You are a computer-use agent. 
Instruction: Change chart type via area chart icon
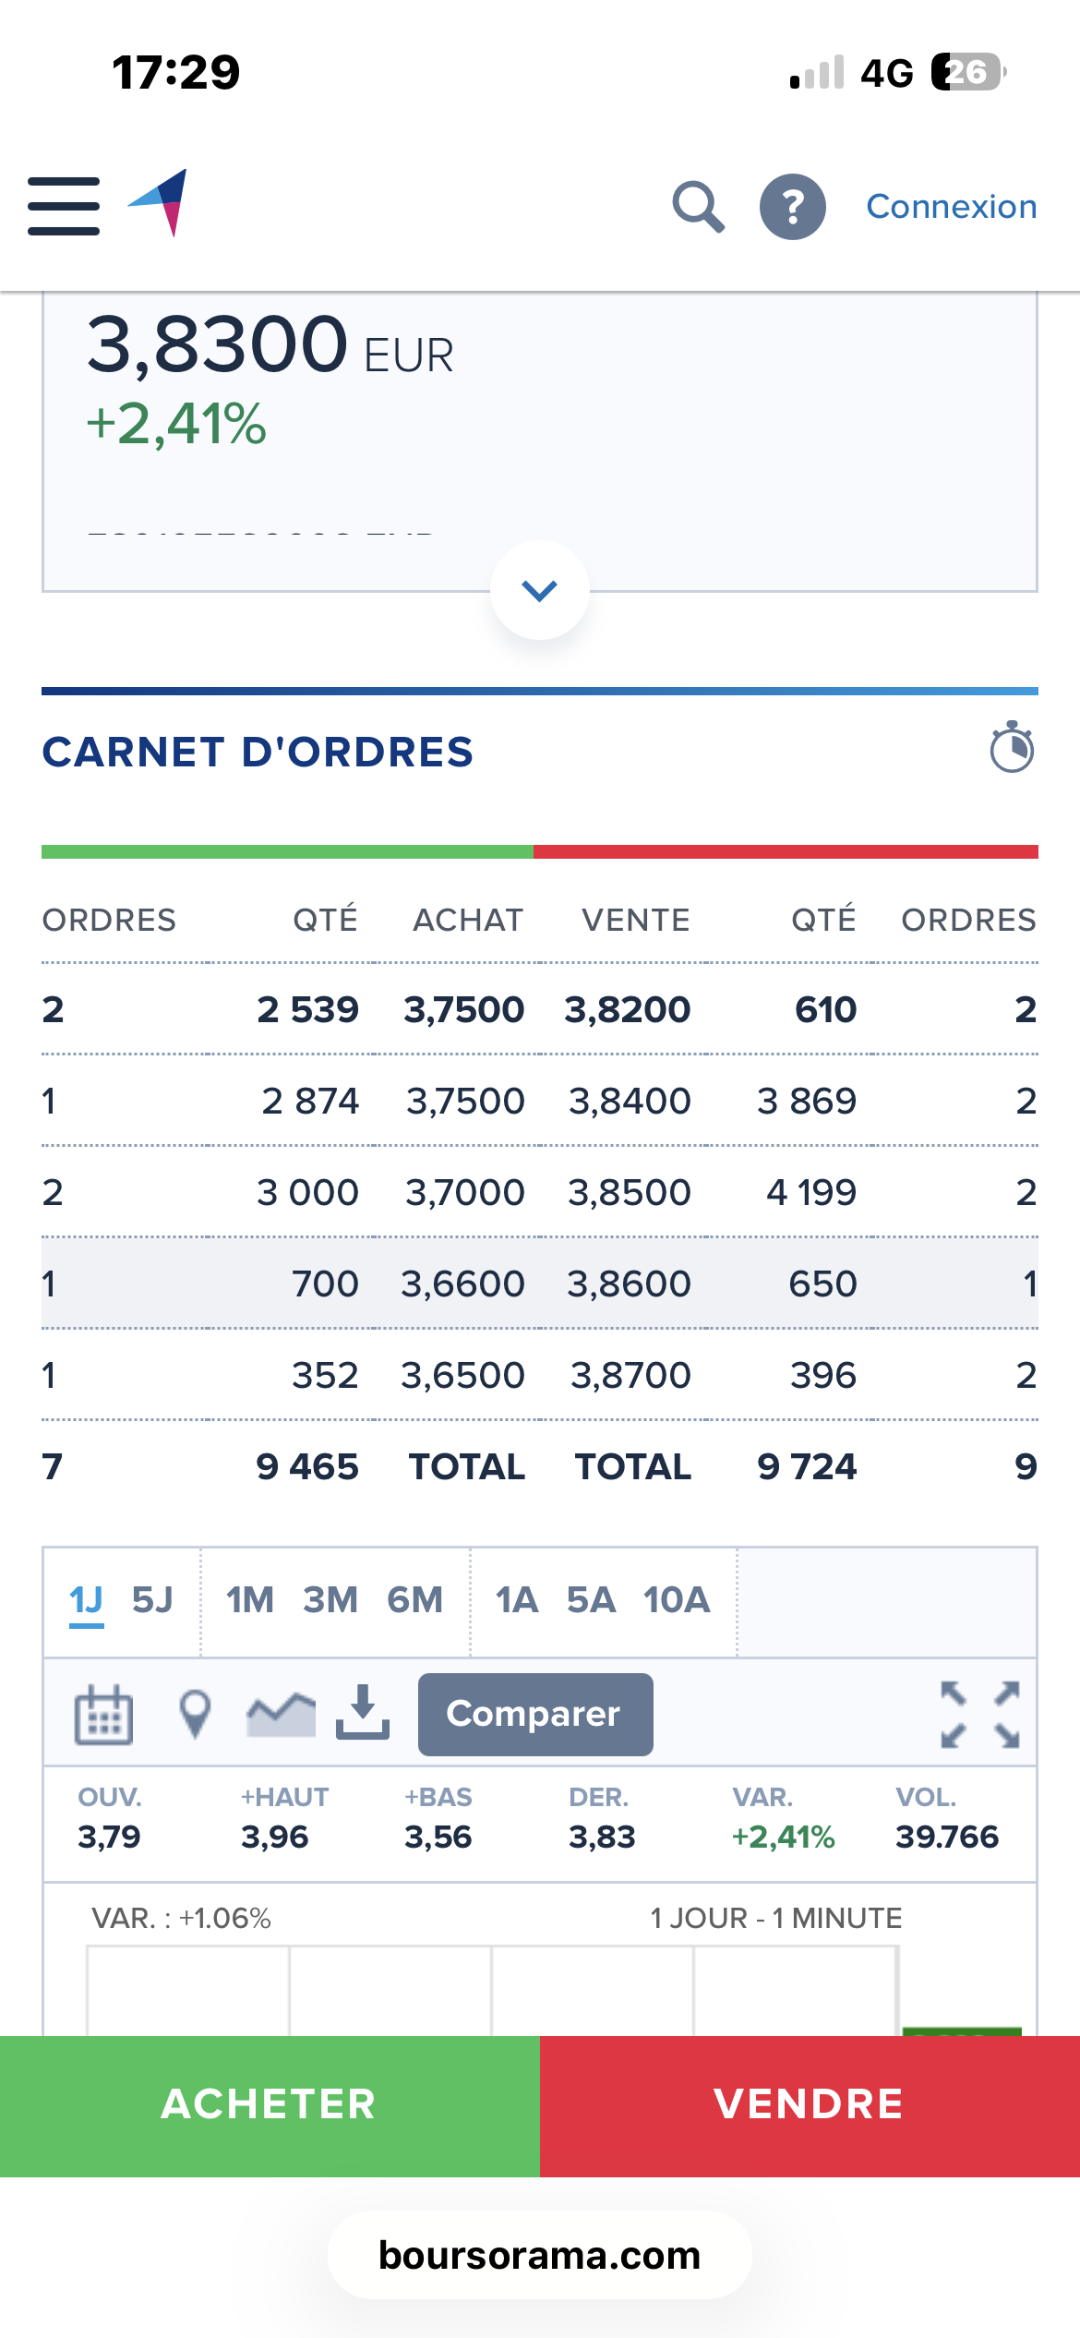click(281, 1715)
